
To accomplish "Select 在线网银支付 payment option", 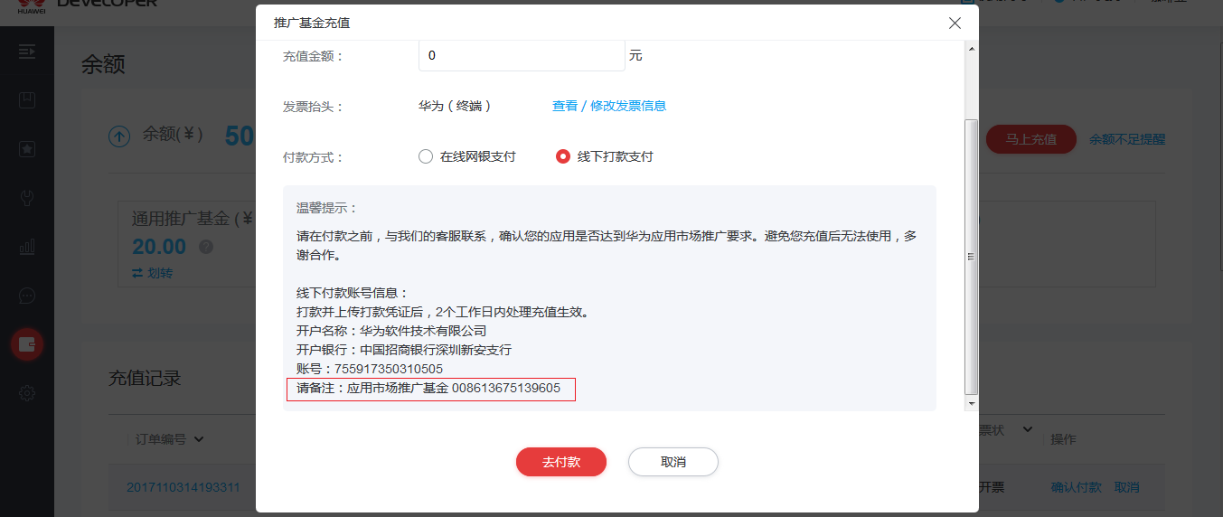I will pyautogui.click(x=467, y=156).
